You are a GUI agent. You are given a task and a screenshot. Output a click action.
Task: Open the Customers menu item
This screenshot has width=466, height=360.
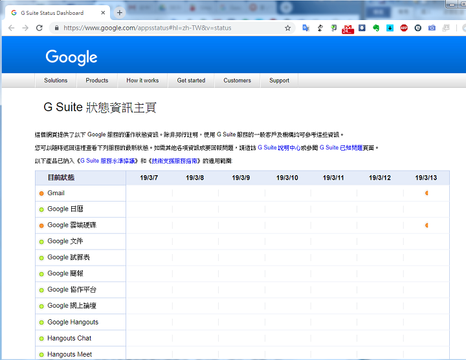[237, 80]
